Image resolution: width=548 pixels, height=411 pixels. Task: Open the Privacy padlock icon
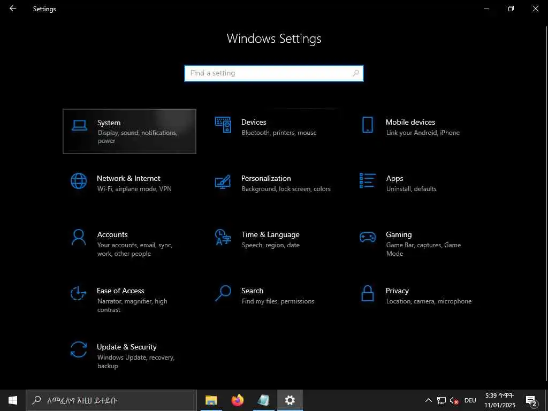(367, 293)
